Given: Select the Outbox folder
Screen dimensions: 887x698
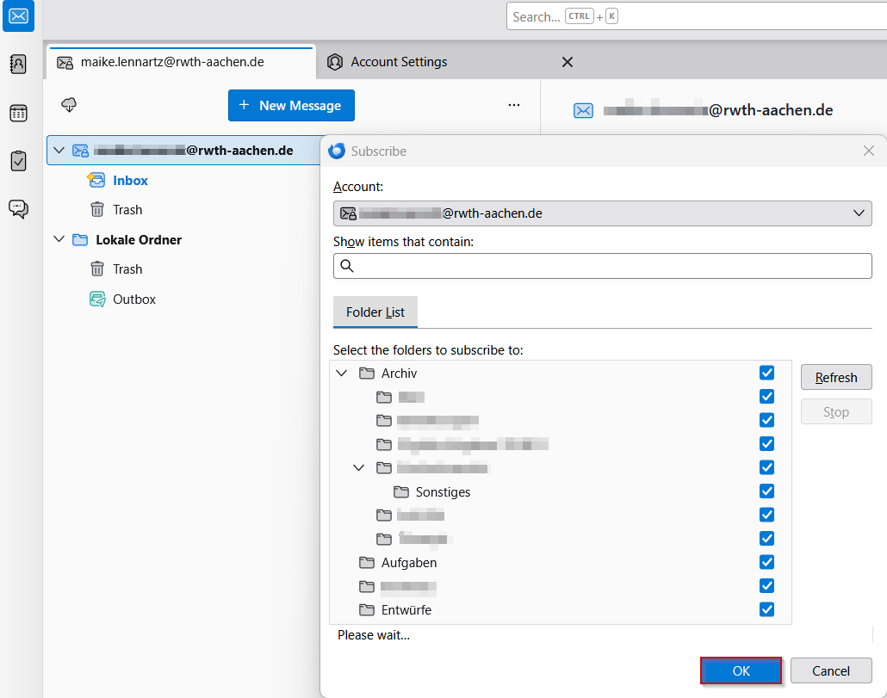Looking at the screenshot, I should (134, 299).
